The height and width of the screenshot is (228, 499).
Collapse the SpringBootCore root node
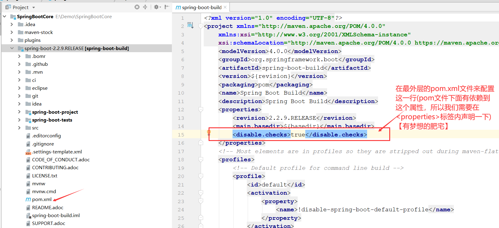coord(5,16)
